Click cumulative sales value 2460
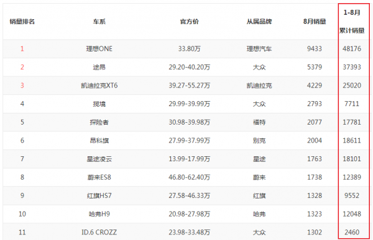The image size is (373, 240). coord(352,232)
